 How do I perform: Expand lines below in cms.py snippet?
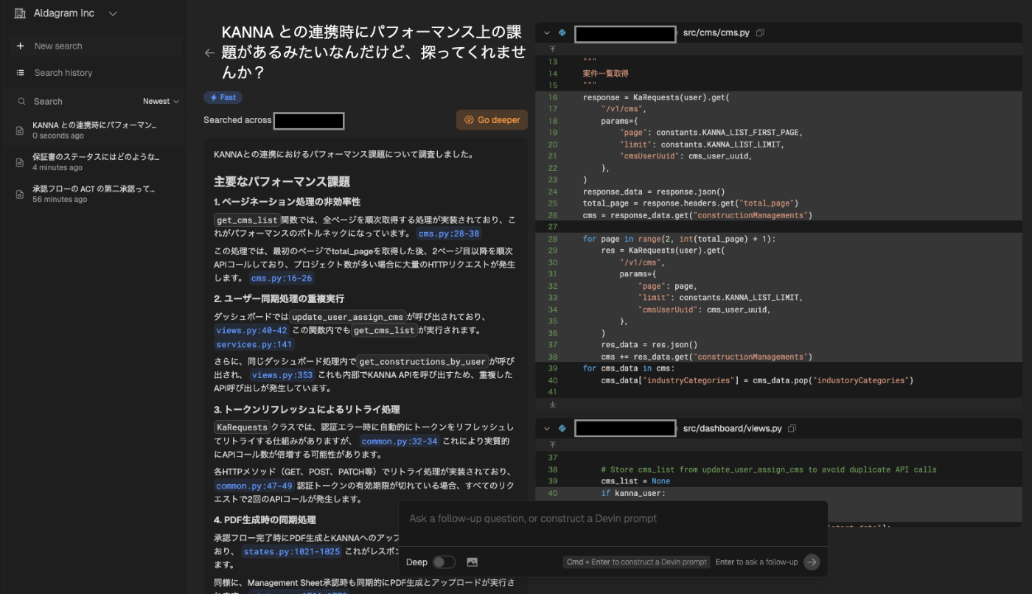coord(552,404)
